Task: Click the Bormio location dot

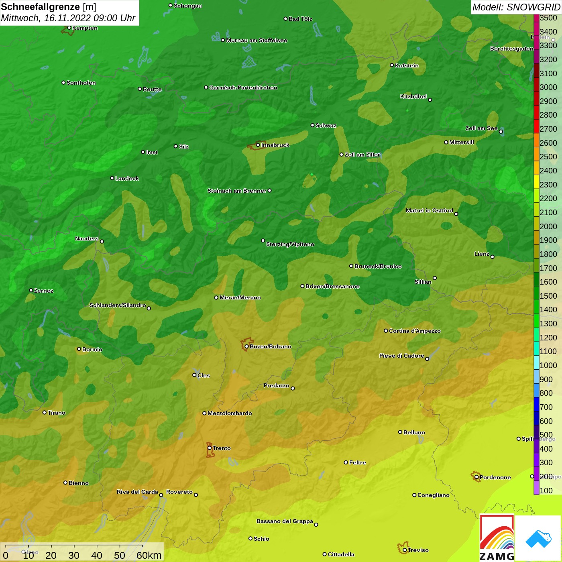Action: [79, 349]
